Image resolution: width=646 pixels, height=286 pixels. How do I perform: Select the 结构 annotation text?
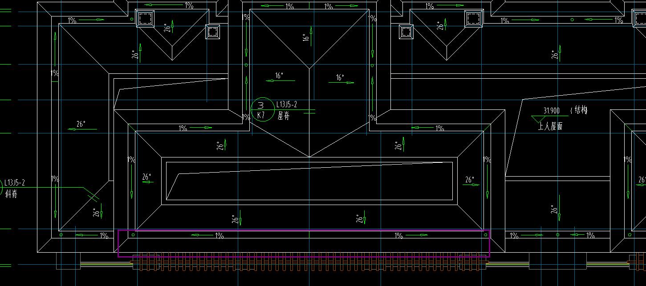pos(581,110)
